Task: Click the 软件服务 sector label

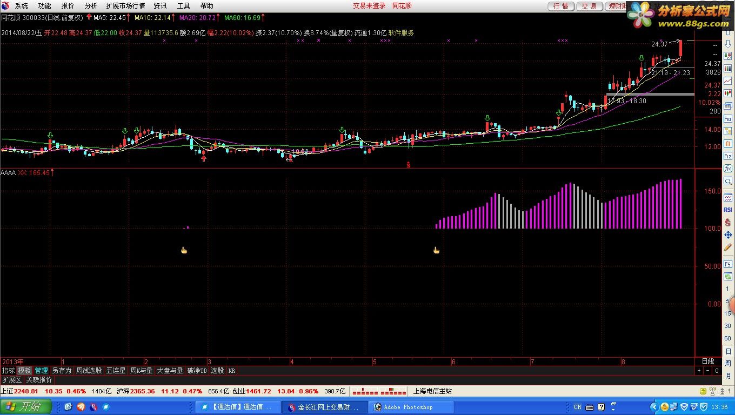Action: click(401, 32)
